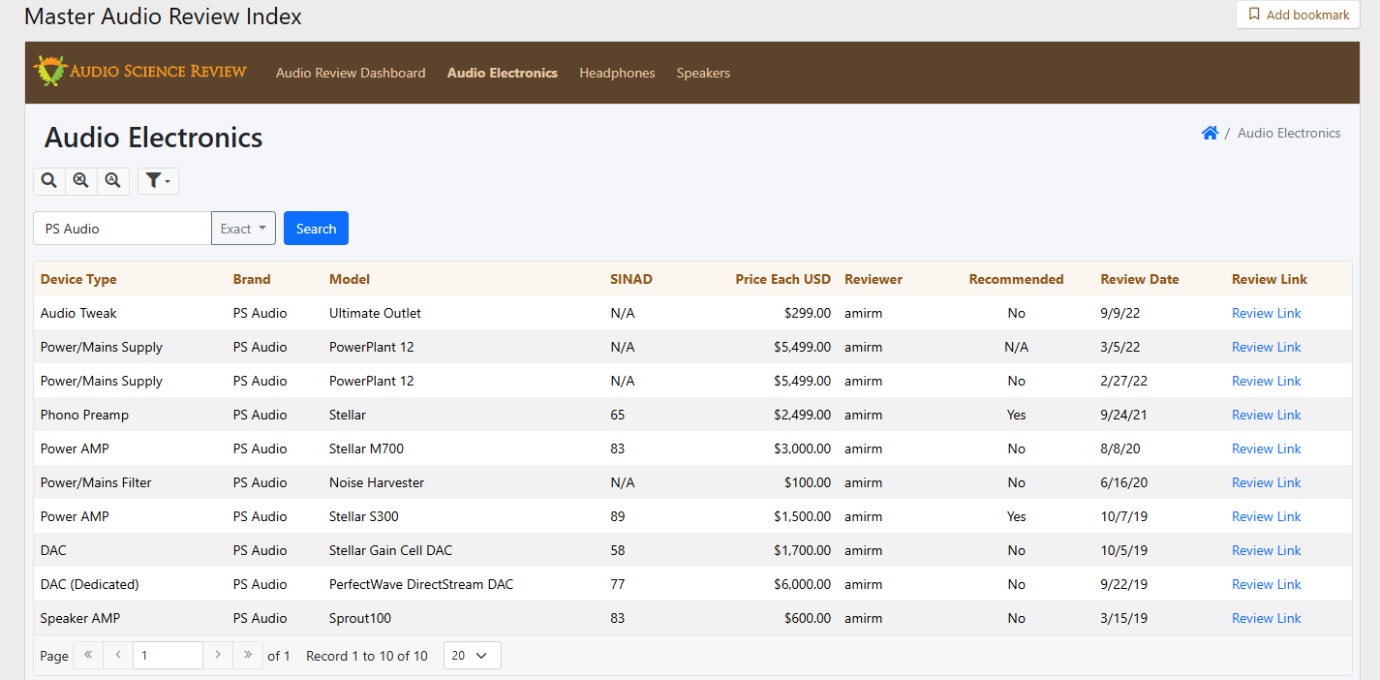Viewport: 1380px width, 680px height.
Task: Click the magnifier search panel icon
Action: click(49, 181)
